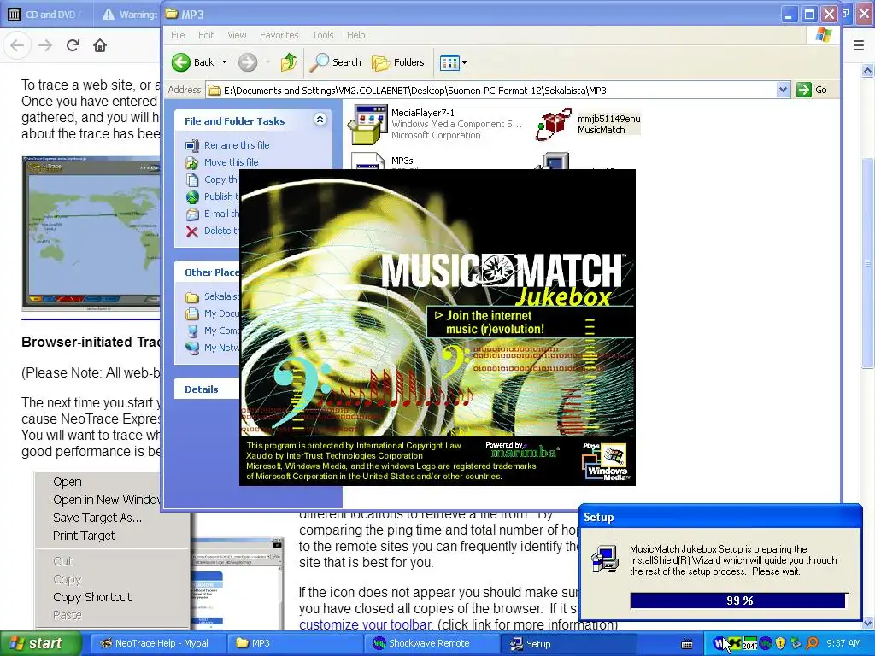The width and height of the screenshot is (875, 656).
Task: Click the Go button beside address bar
Action: coord(812,89)
